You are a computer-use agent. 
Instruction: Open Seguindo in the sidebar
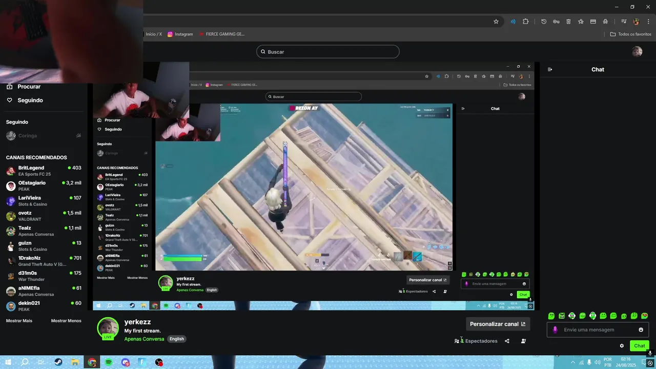(x=25, y=100)
